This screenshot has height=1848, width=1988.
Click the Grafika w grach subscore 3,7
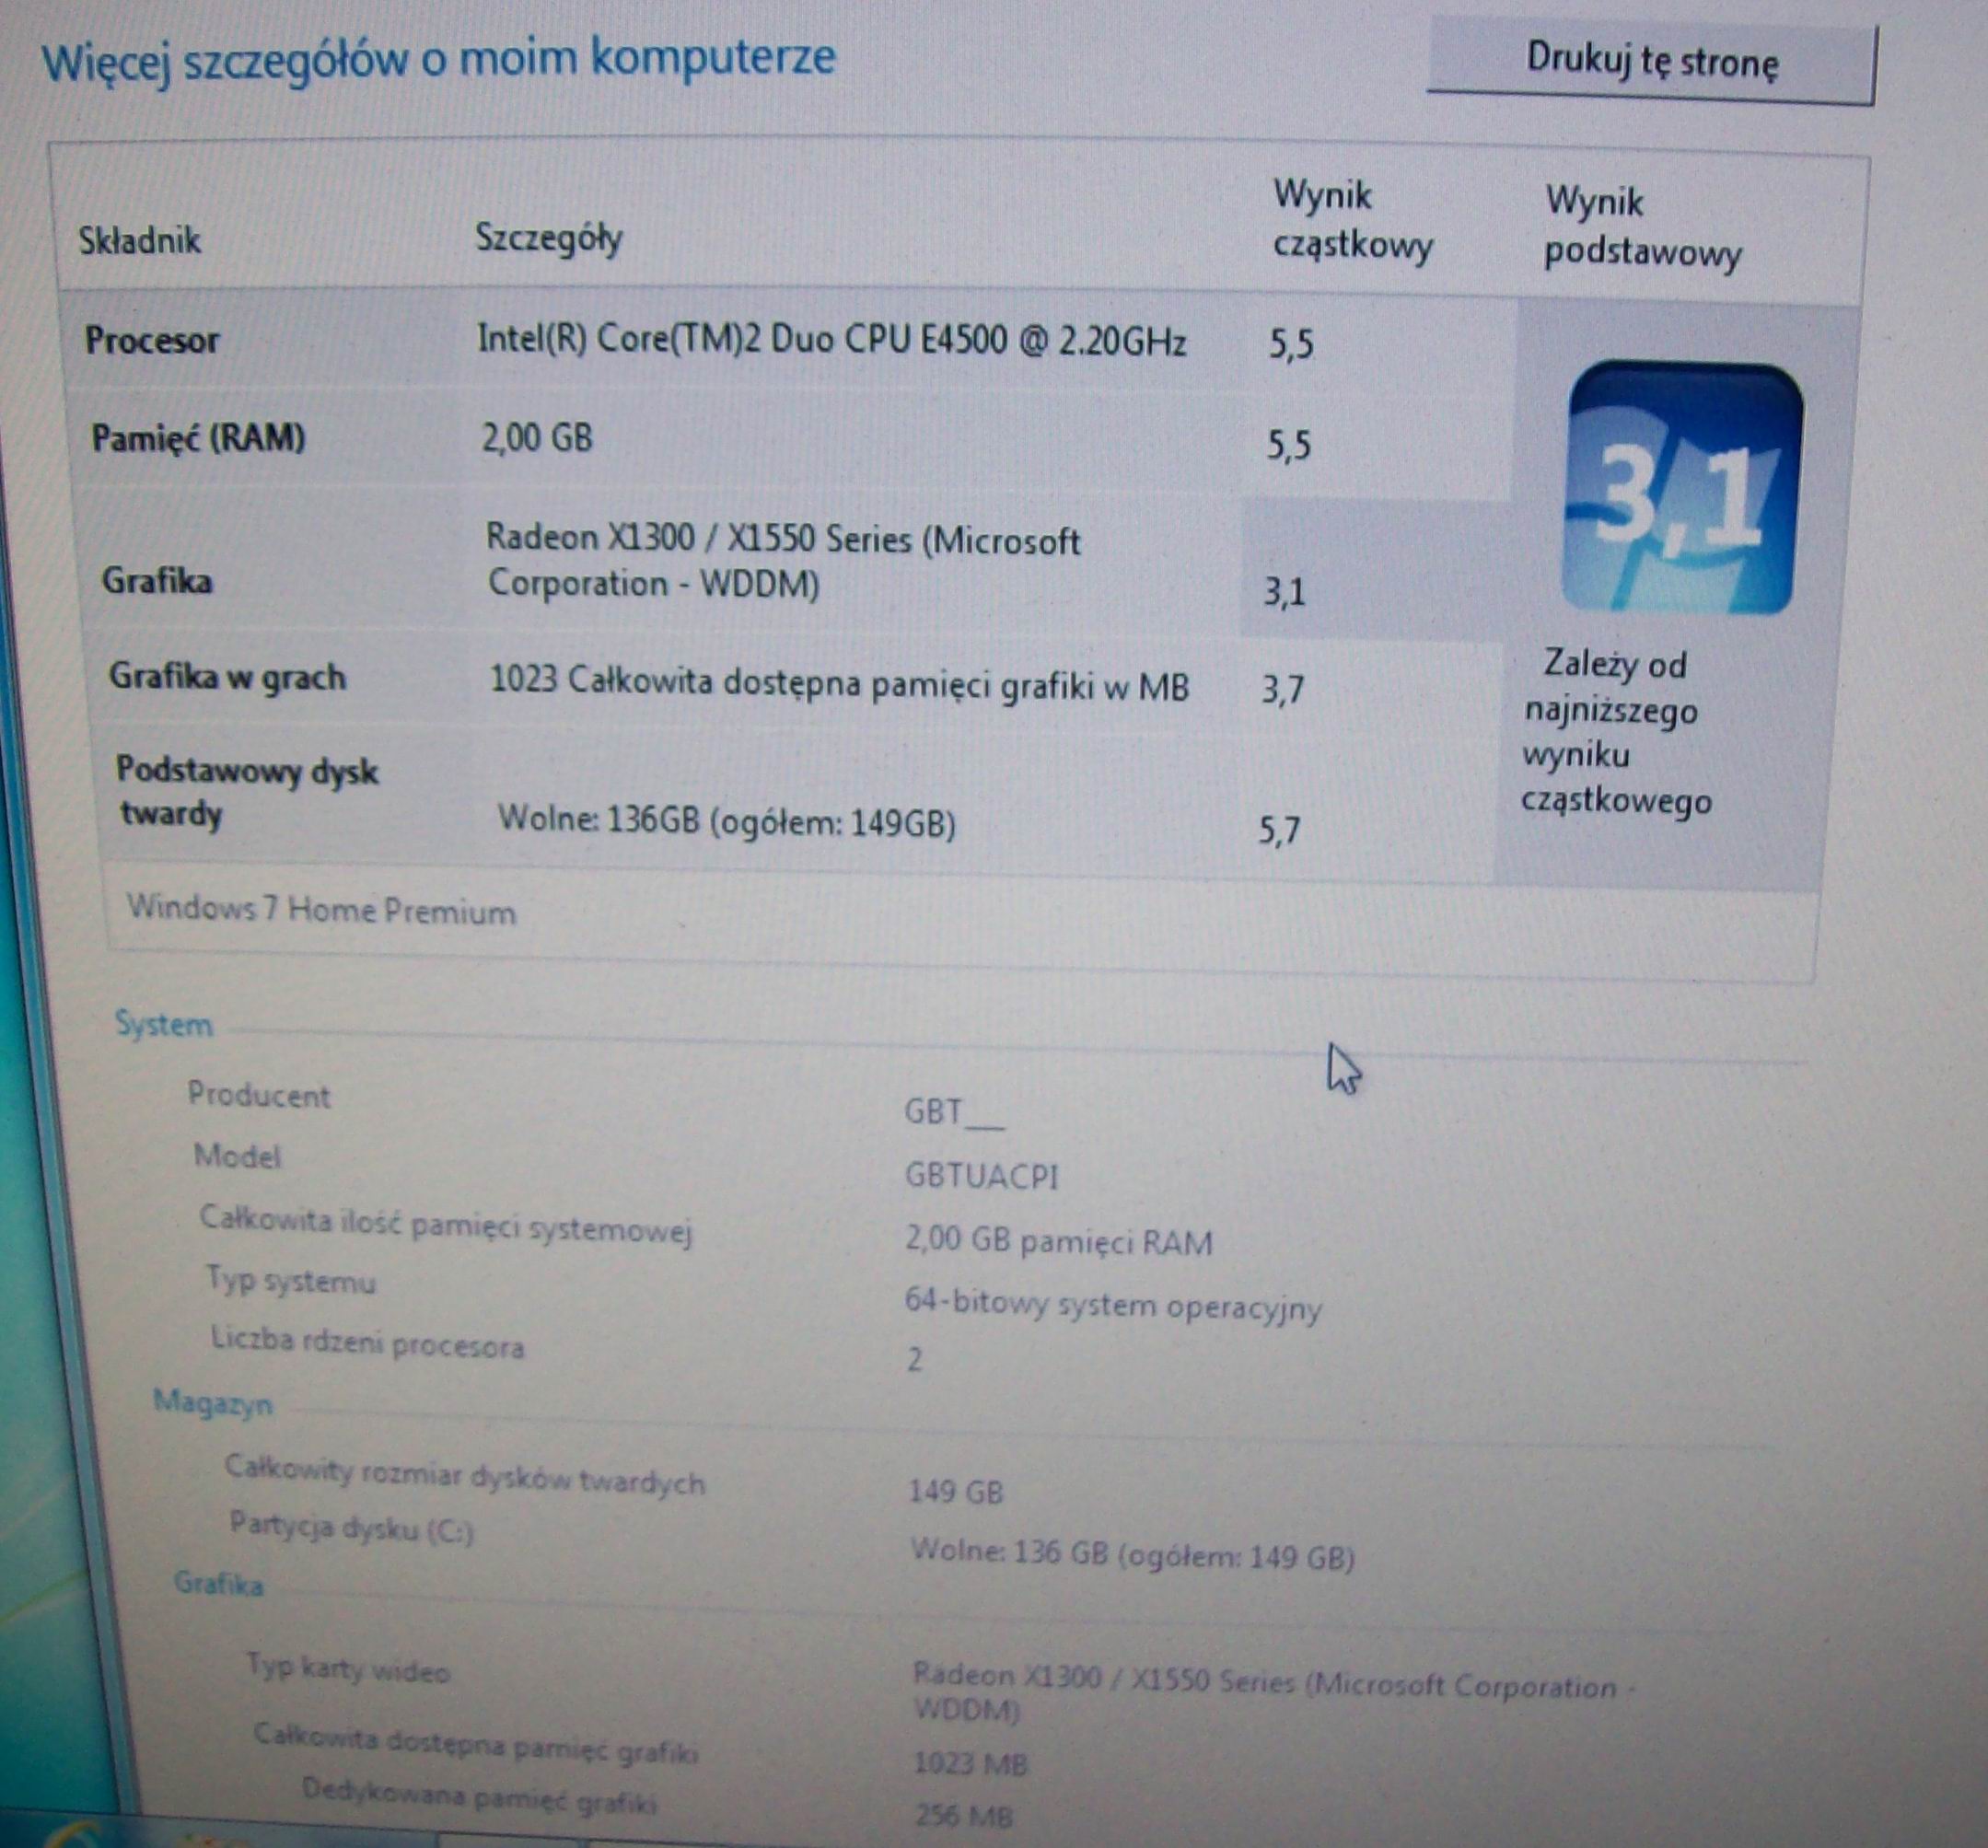[x=1282, y=690]
